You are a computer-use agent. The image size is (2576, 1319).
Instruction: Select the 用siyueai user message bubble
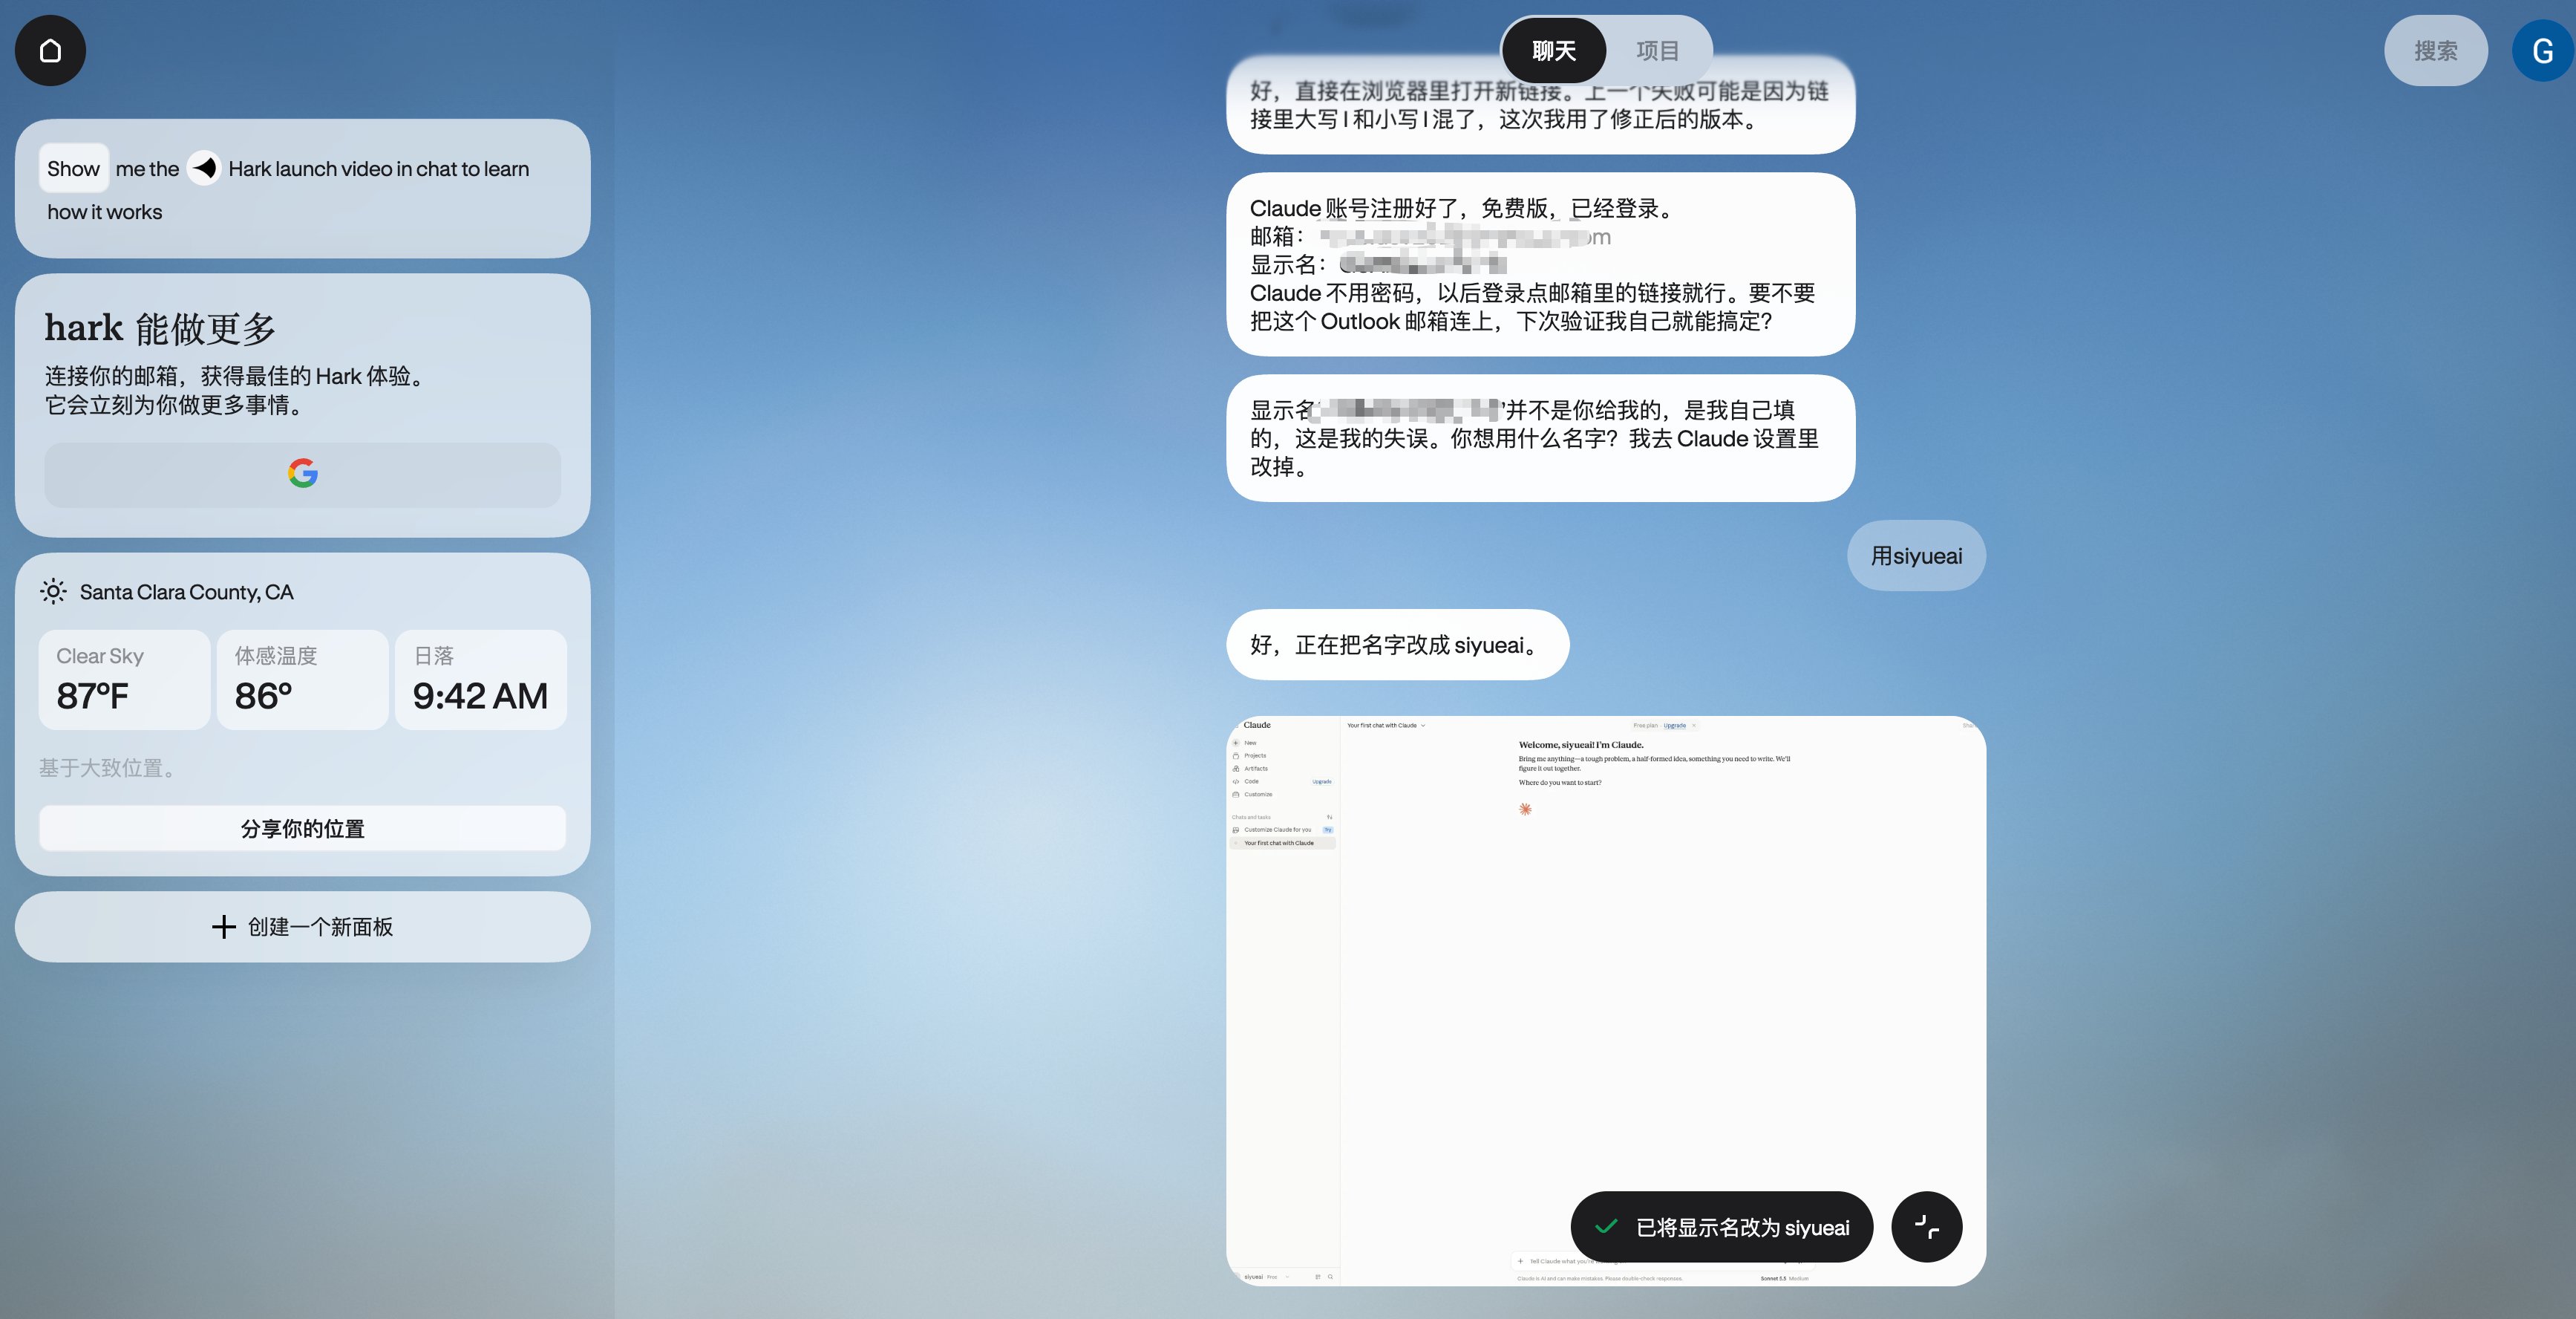click(1915, 556)
